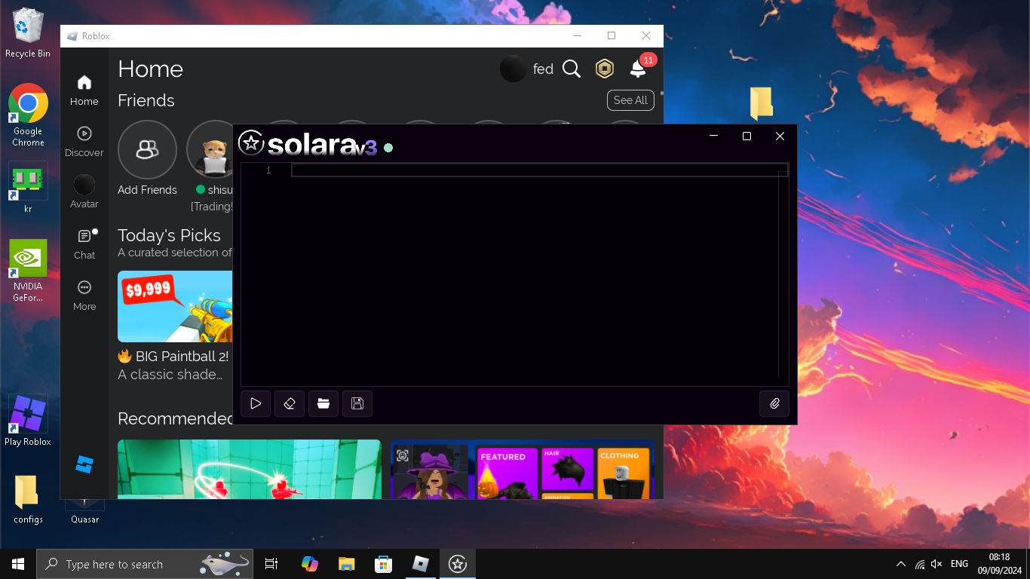The width and height of the screenshot is (1030, 579).
Task: Open network icon in system tray
Action: coord(920,564)
